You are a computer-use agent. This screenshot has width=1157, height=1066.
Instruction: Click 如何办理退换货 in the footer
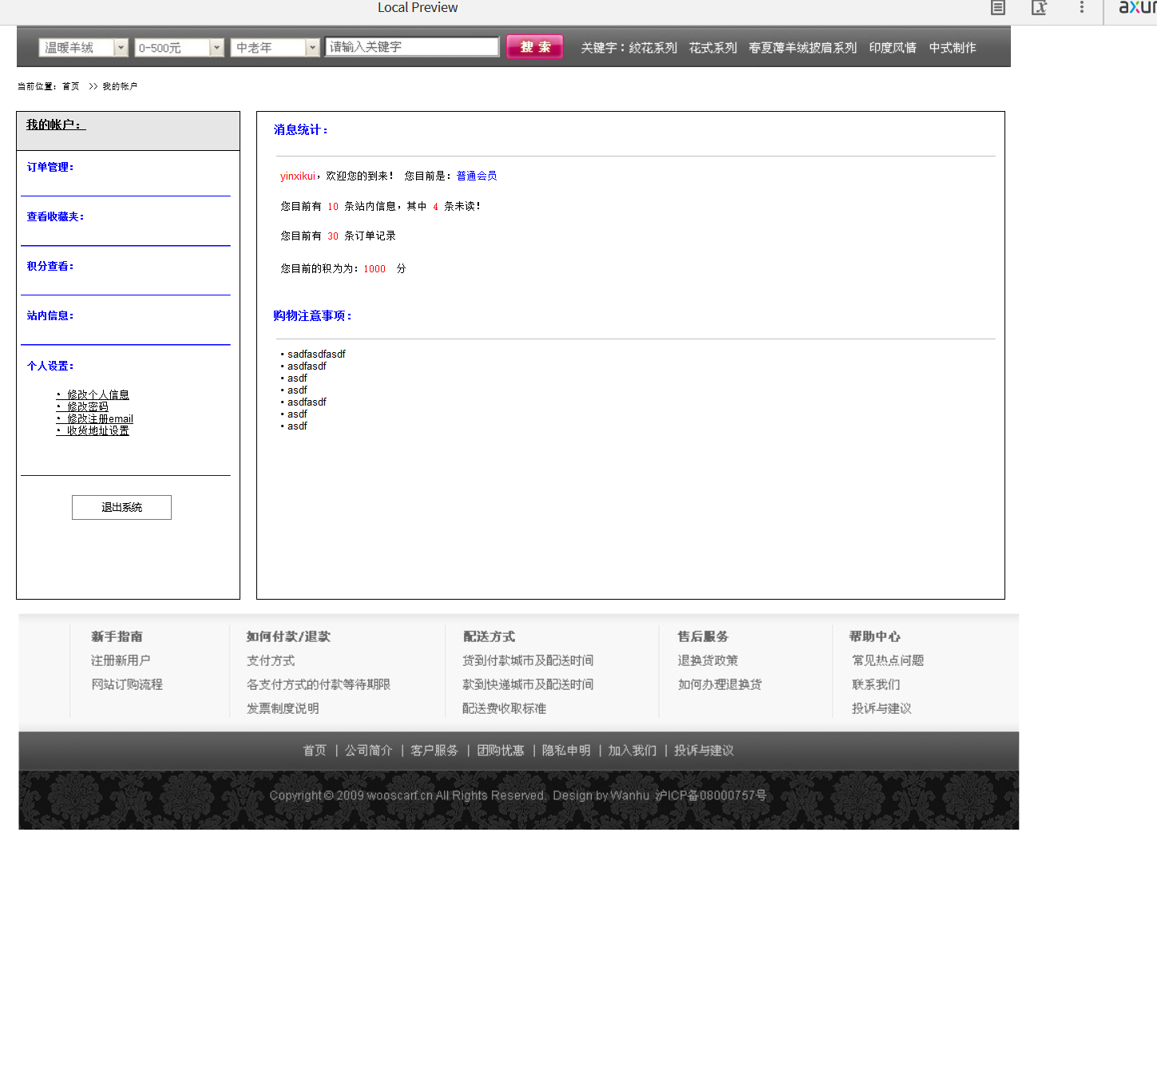coord(720,684)
